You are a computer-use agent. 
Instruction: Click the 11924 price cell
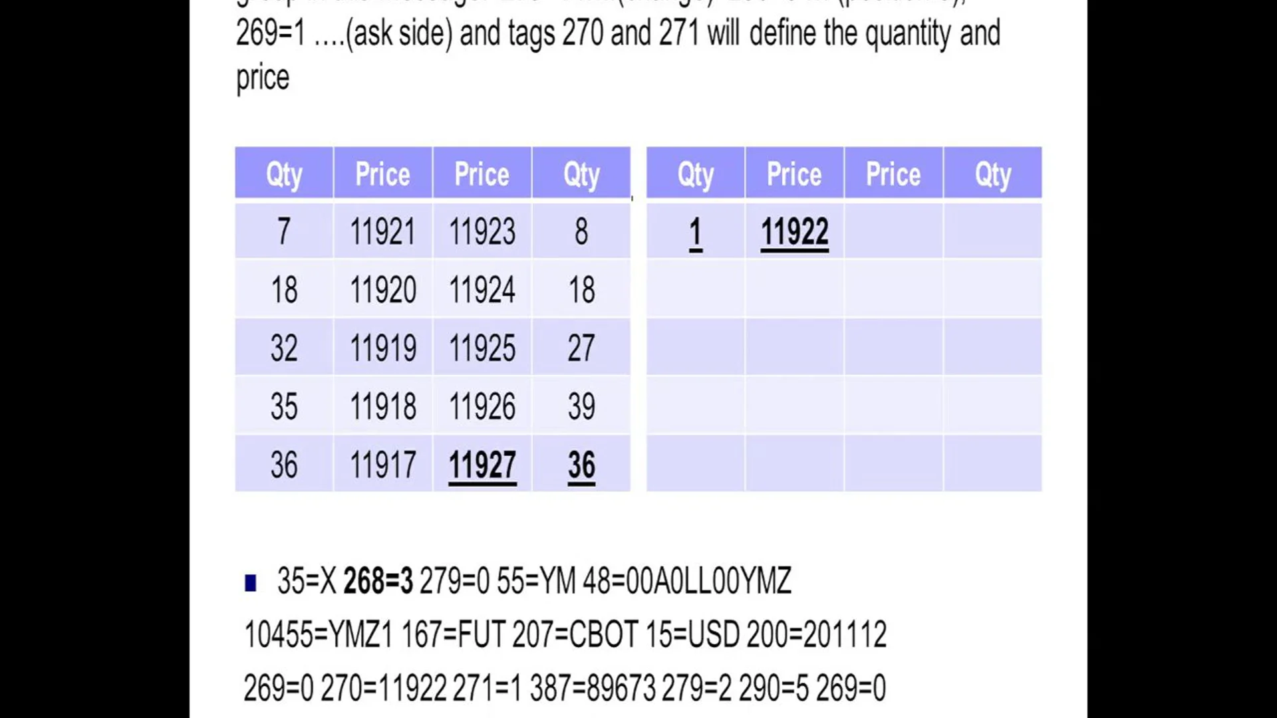click(x=482, y=290)
